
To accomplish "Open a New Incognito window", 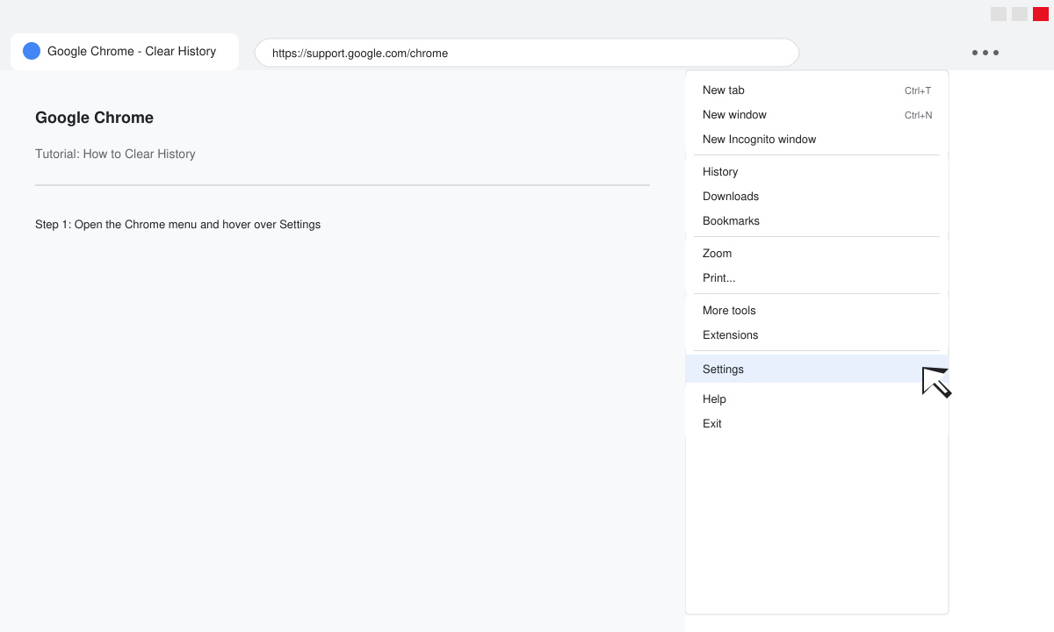I will (817, 140).
